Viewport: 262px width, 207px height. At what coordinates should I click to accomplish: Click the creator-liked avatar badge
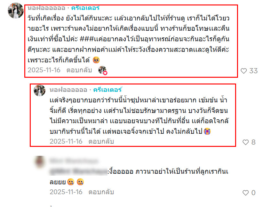pyautogui.click(x=103, y=70)
